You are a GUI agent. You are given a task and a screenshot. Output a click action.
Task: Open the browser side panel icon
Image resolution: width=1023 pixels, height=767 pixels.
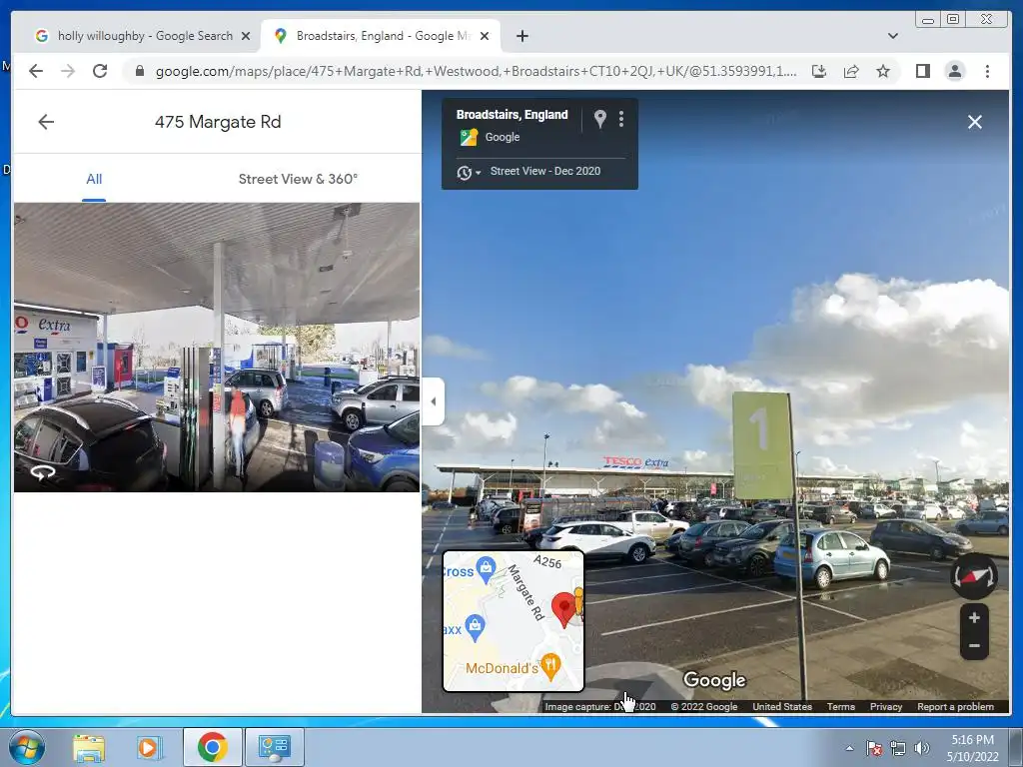click(x=922, y=71)
